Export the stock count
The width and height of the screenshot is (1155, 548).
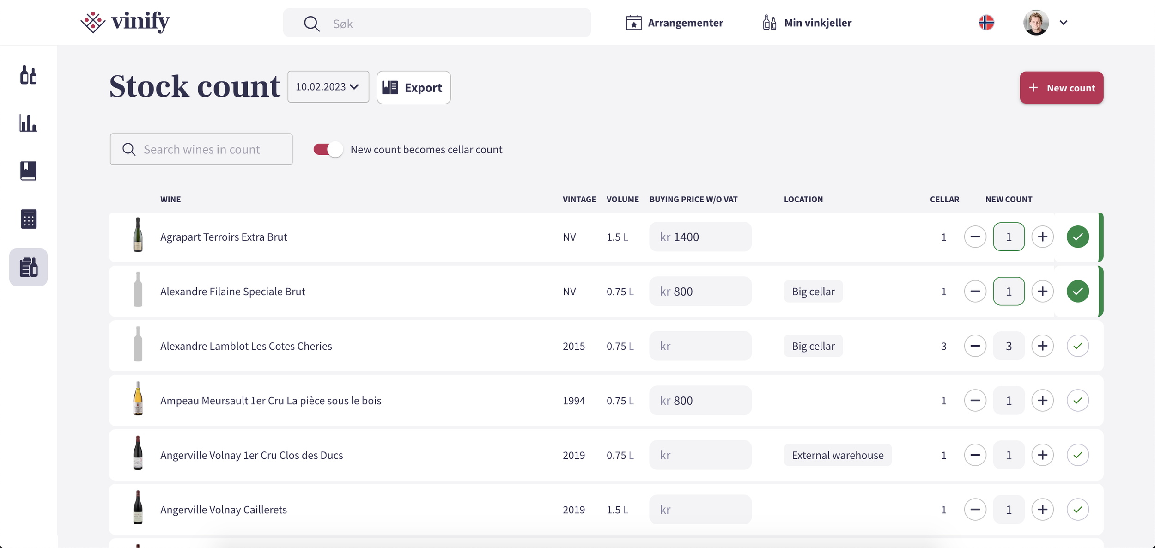tap(413, 87)
